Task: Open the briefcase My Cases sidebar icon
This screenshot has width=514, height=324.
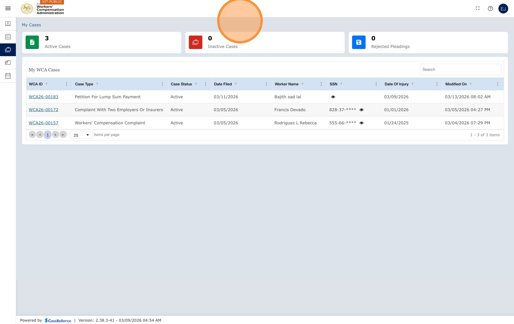Action: pos(8,50)
